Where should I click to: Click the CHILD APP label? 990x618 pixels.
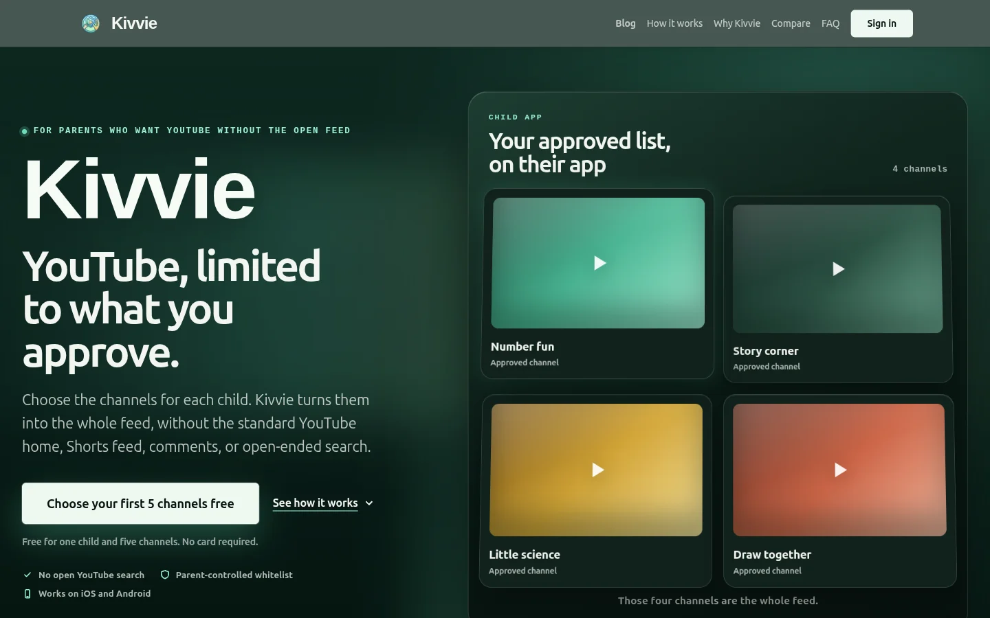point(516,117)
